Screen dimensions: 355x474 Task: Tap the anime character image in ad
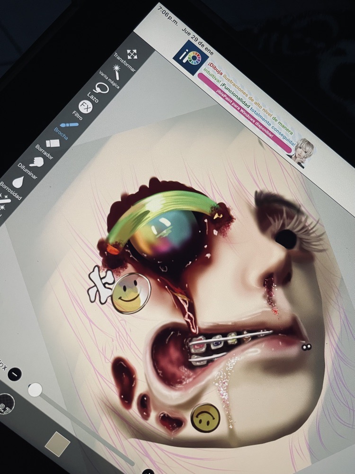pyautogui.click(x=303, y=151)
